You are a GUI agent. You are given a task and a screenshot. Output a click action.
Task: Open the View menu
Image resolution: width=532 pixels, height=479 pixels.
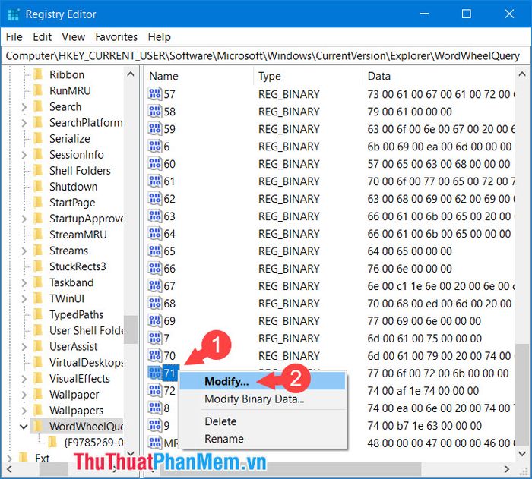(73, 36)
